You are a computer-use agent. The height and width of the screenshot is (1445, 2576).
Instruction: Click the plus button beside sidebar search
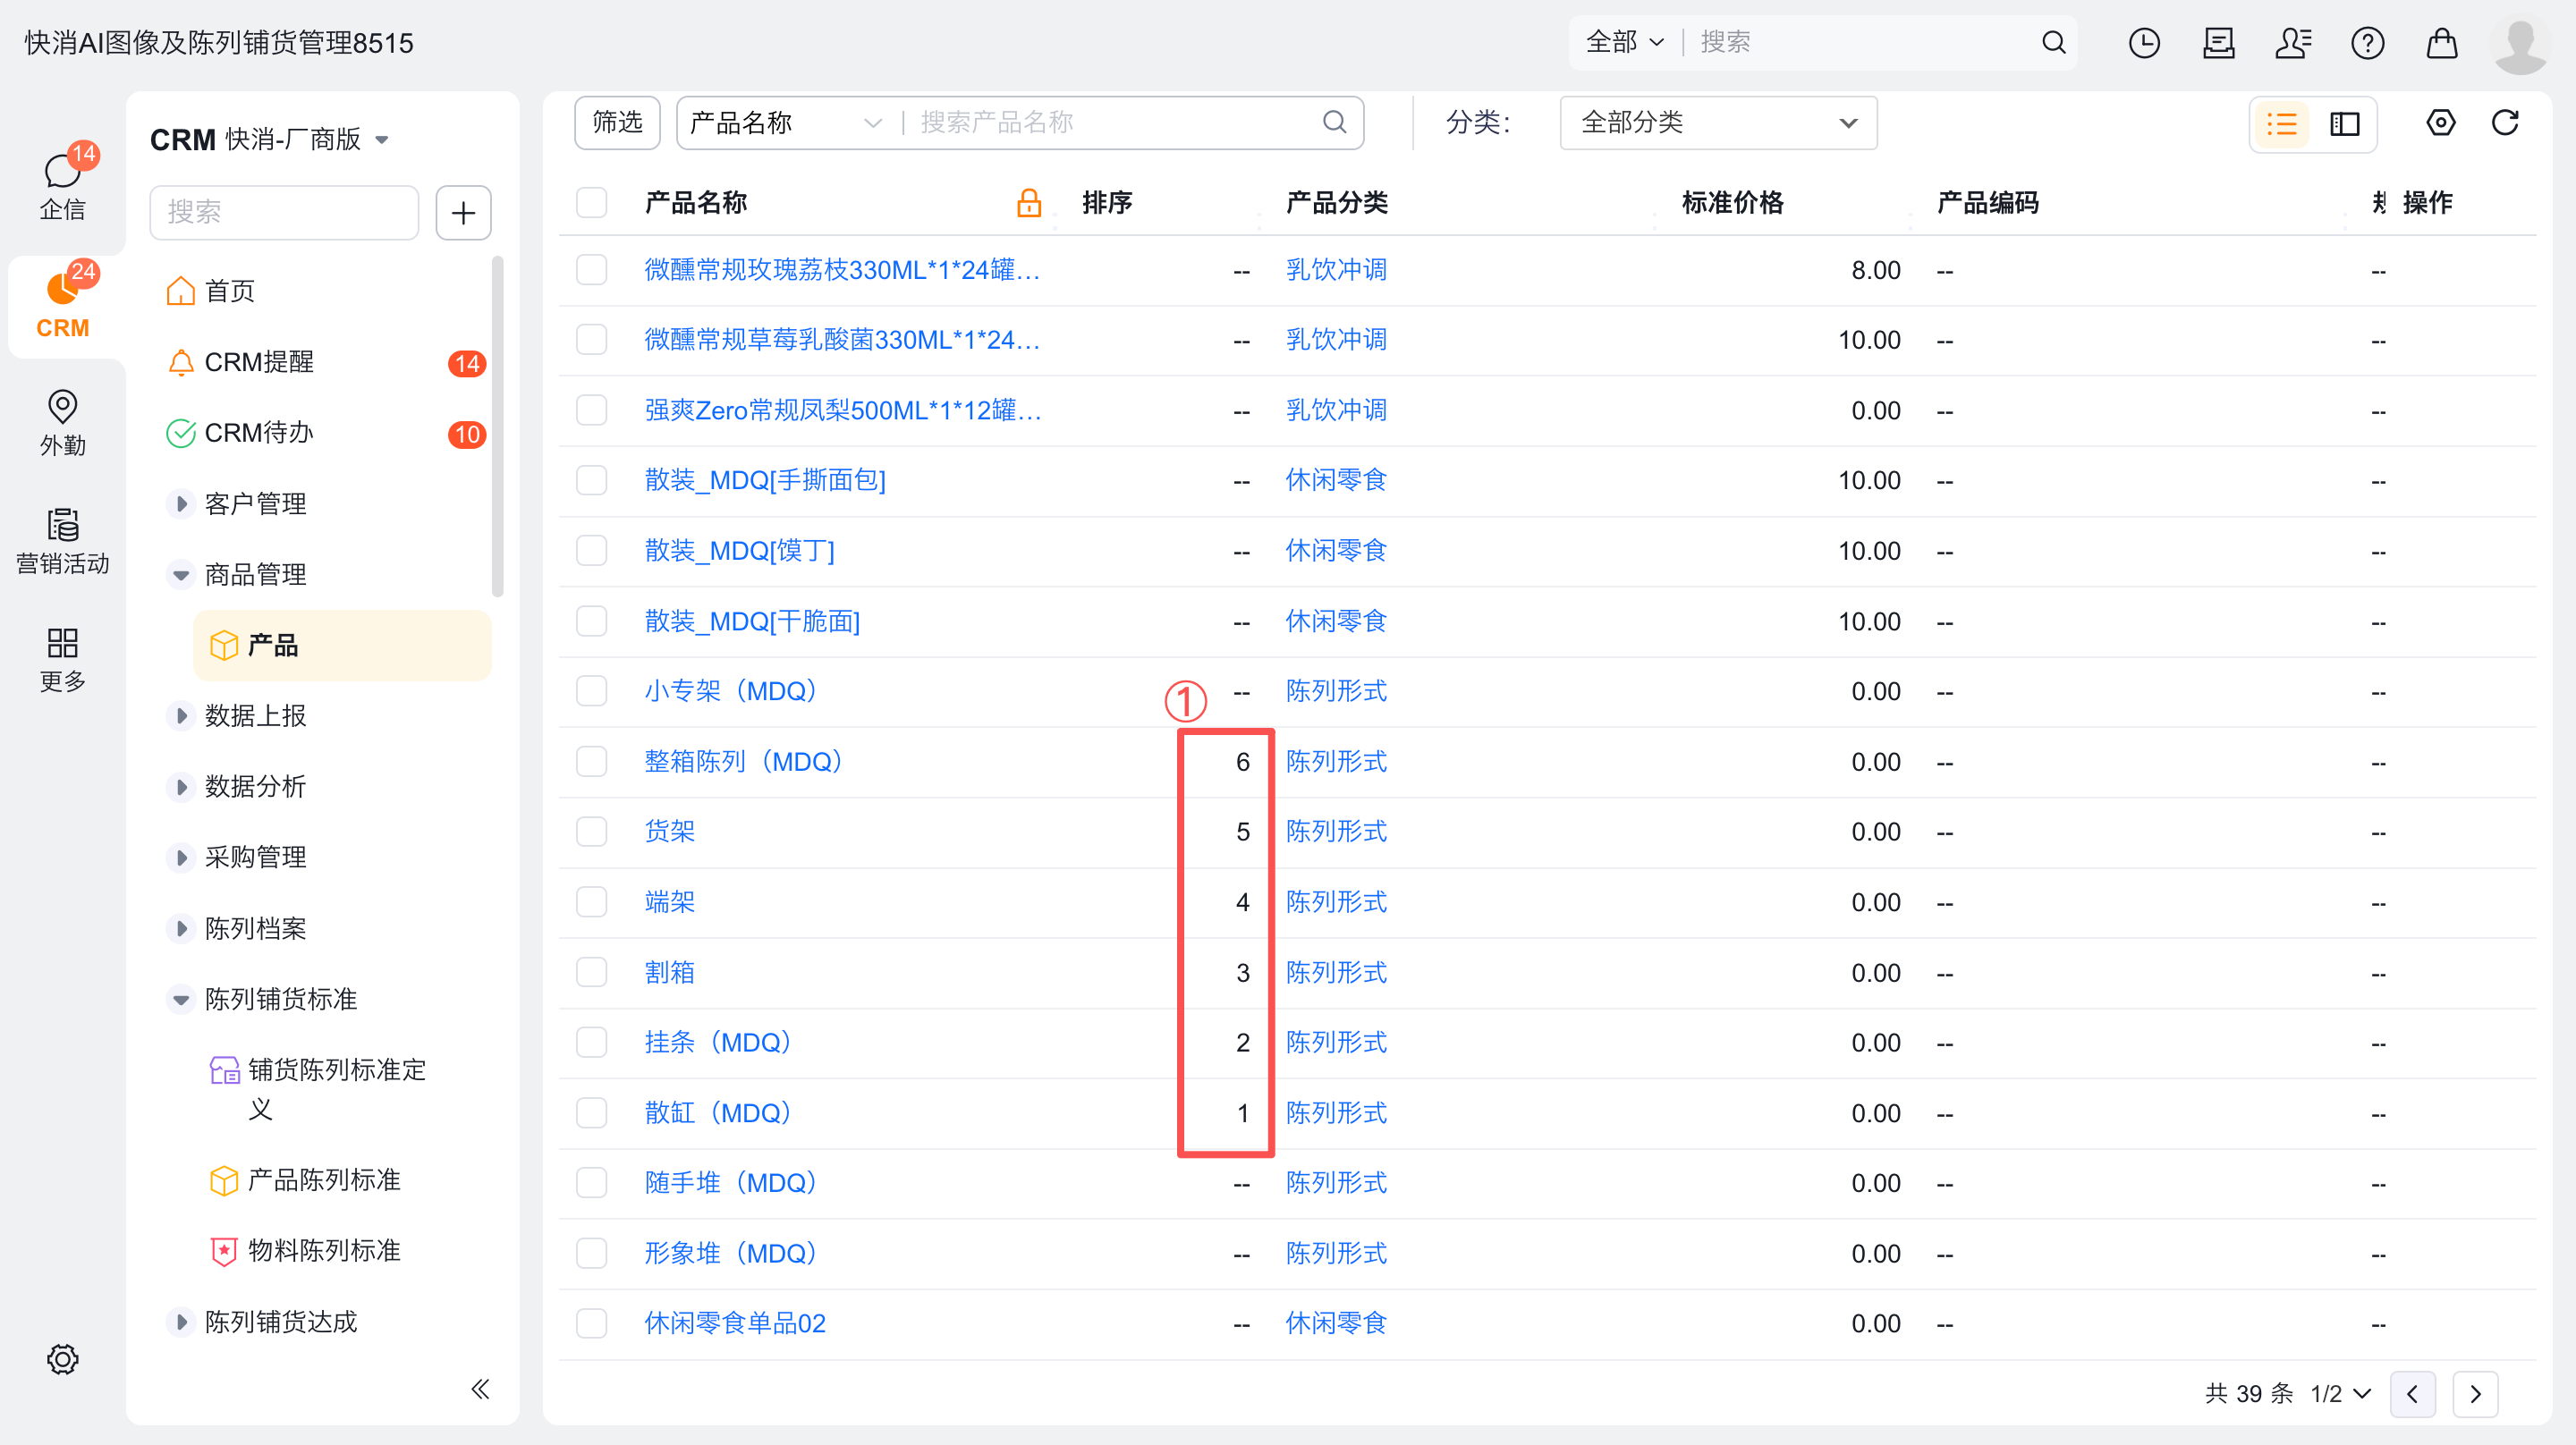click(x=463, y=213)
